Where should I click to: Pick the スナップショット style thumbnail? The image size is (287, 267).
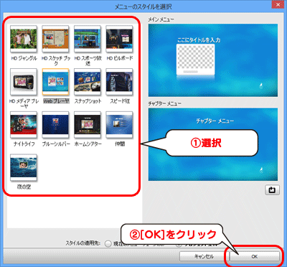coord(88,82)
